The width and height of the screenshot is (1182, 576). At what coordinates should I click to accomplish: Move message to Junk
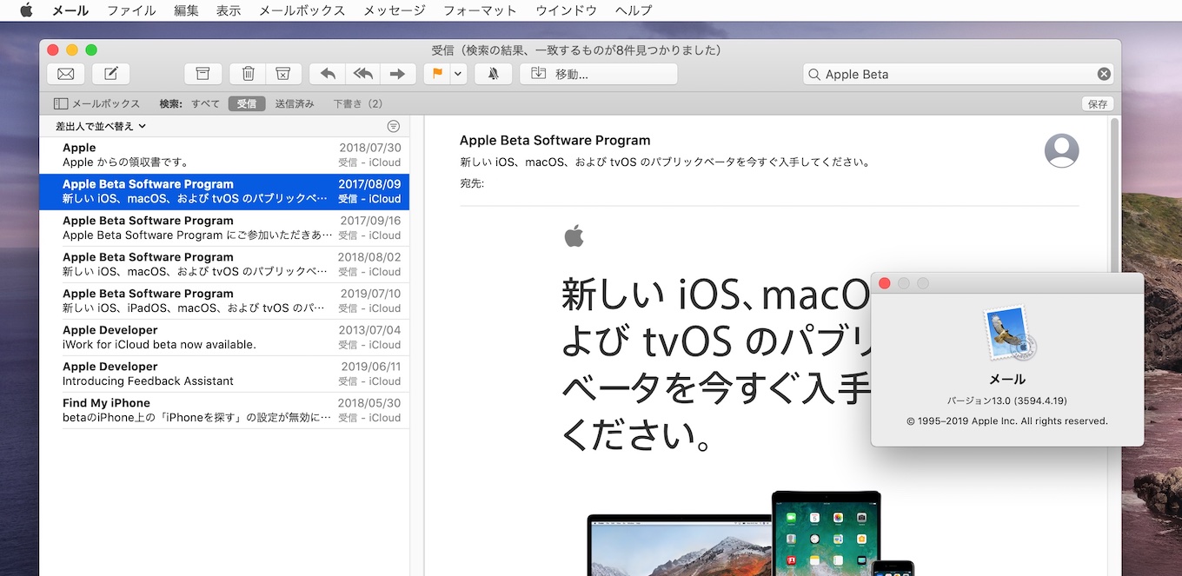pyautogui.click(x=283, y=74)
